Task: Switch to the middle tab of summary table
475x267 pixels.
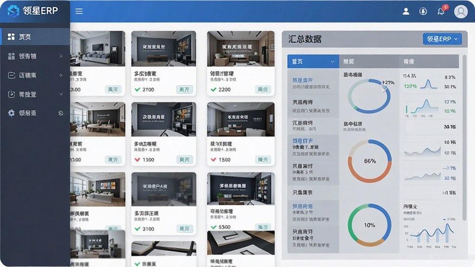Action: (369, 62)
